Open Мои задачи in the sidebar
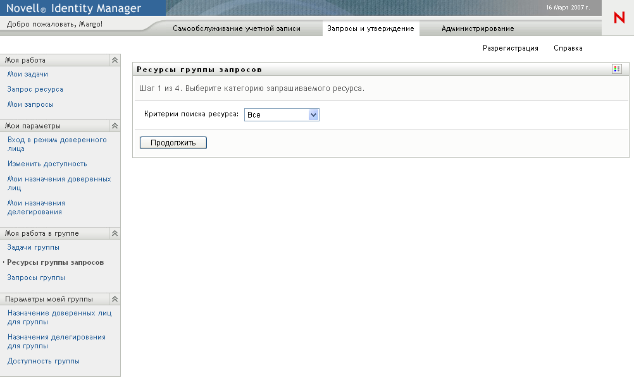Image resolution: width=634 pixels, height=378 pixels. (x=28, y=74)
